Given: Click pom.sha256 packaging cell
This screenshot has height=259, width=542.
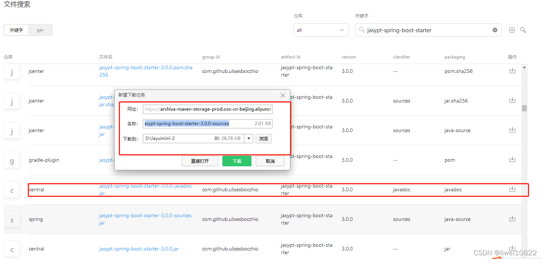Looking at the screenshot, I should tap(459, 71).
